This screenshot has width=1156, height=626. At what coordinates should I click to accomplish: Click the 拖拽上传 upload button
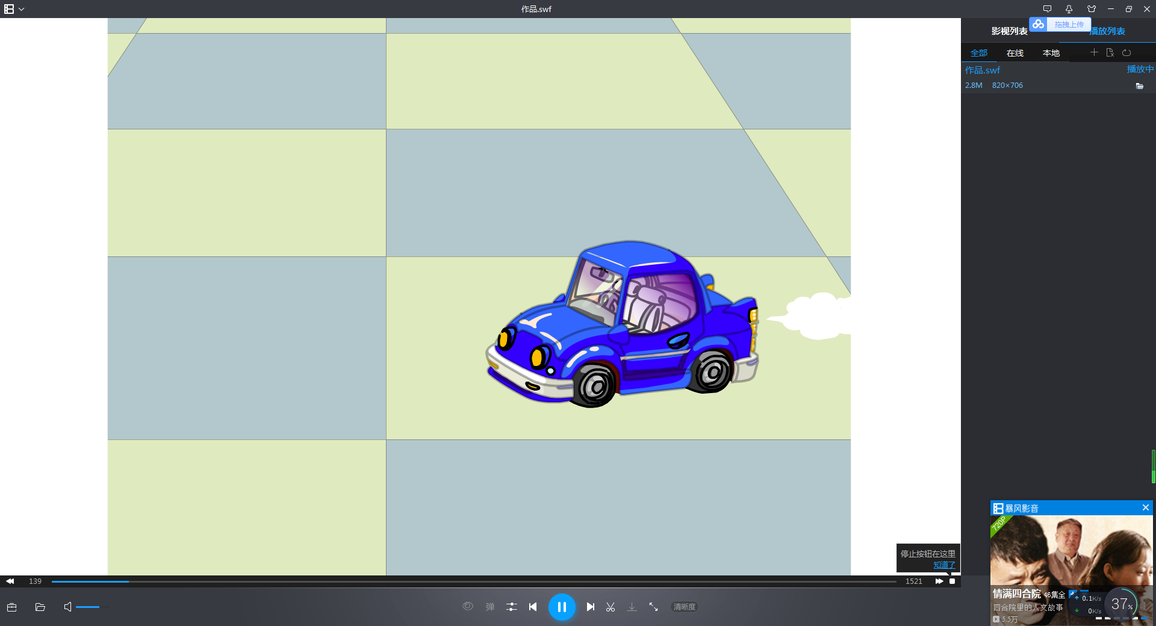[x=1069, y=25]
